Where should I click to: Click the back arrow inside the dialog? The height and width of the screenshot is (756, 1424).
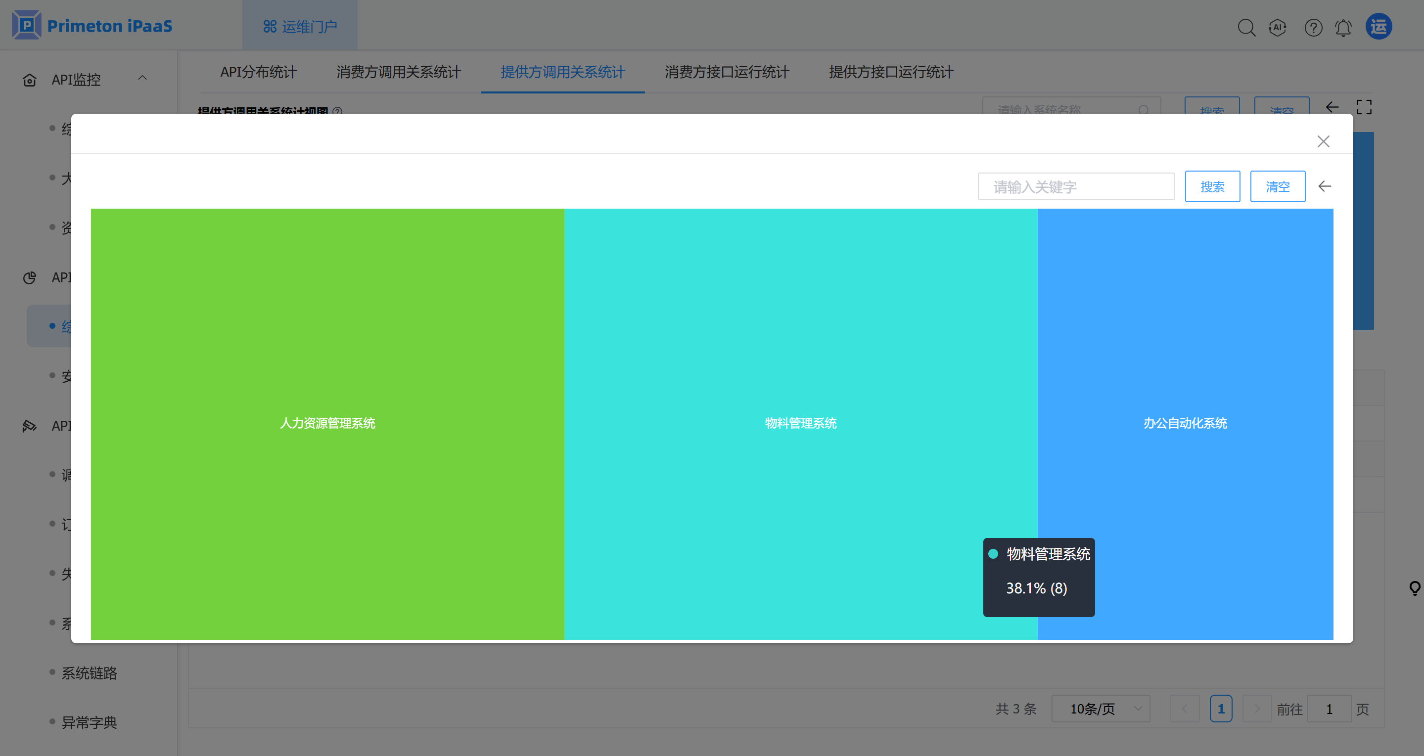(x=1325, y=186)
